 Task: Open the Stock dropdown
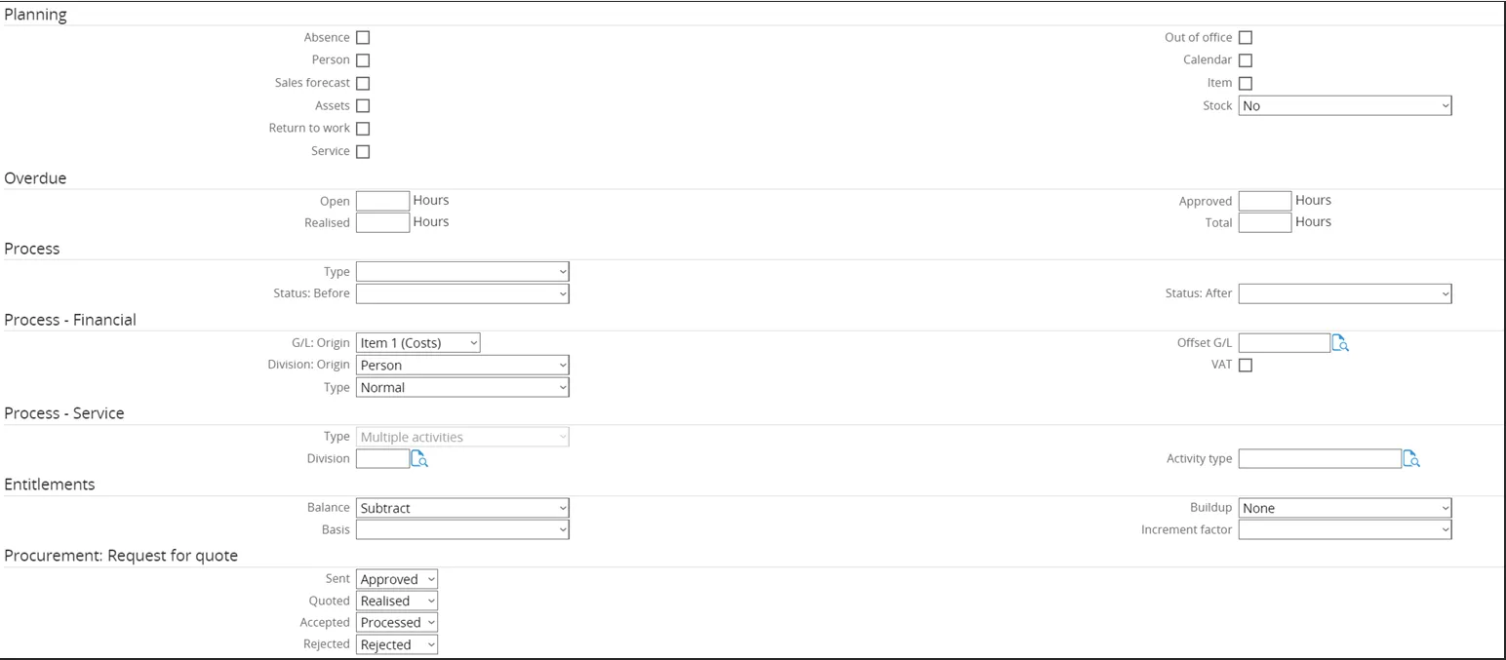pos(1344,106)
